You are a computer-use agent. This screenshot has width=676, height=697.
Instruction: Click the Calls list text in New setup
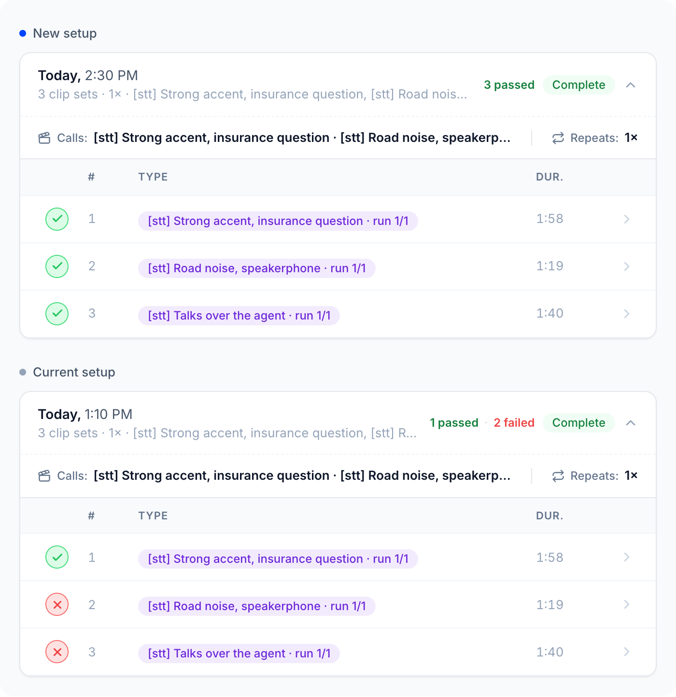(x=302, y=138)
